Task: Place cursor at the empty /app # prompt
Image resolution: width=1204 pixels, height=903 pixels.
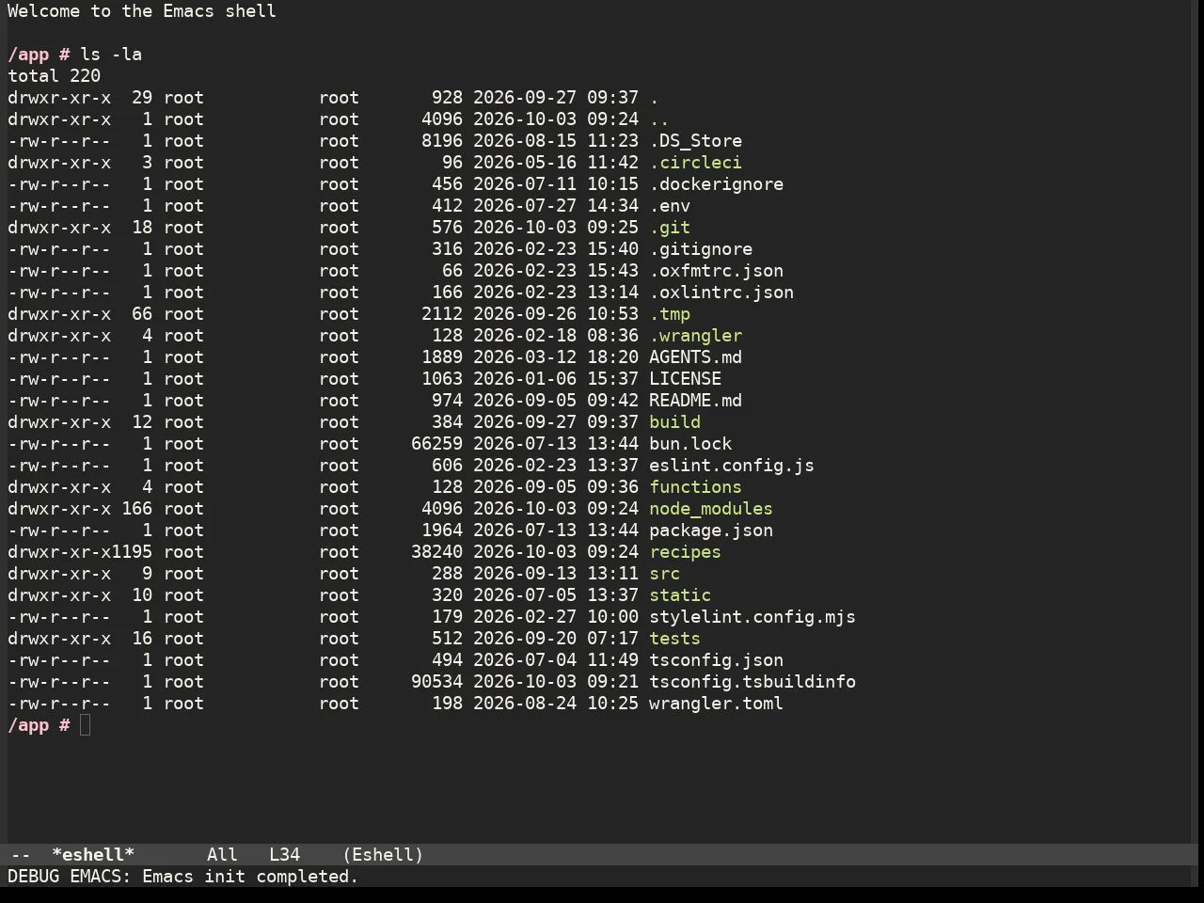Action: 85,725
